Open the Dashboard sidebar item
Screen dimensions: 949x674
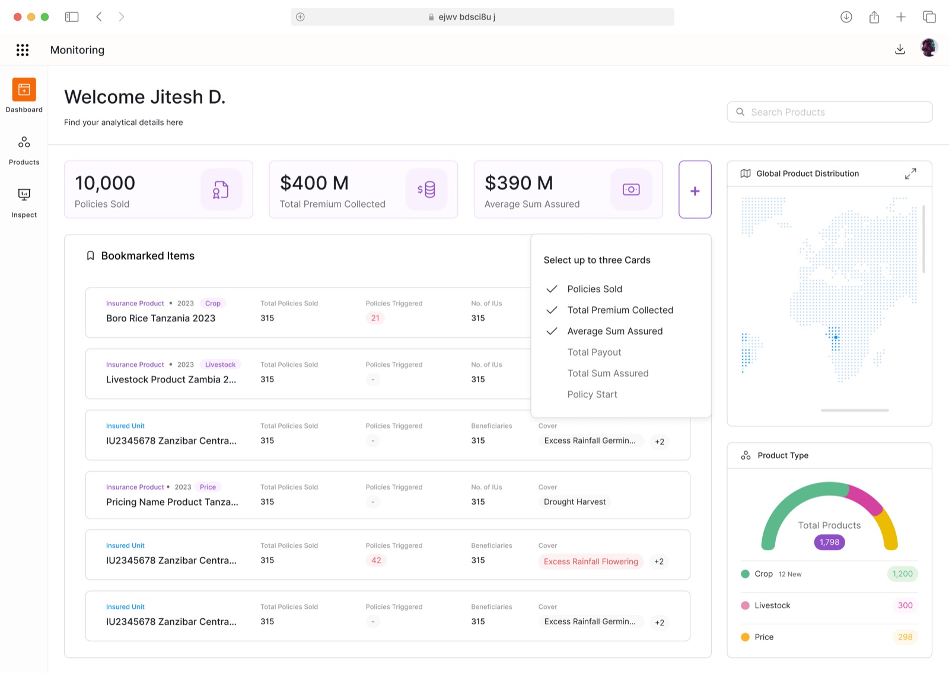[24, 95]
